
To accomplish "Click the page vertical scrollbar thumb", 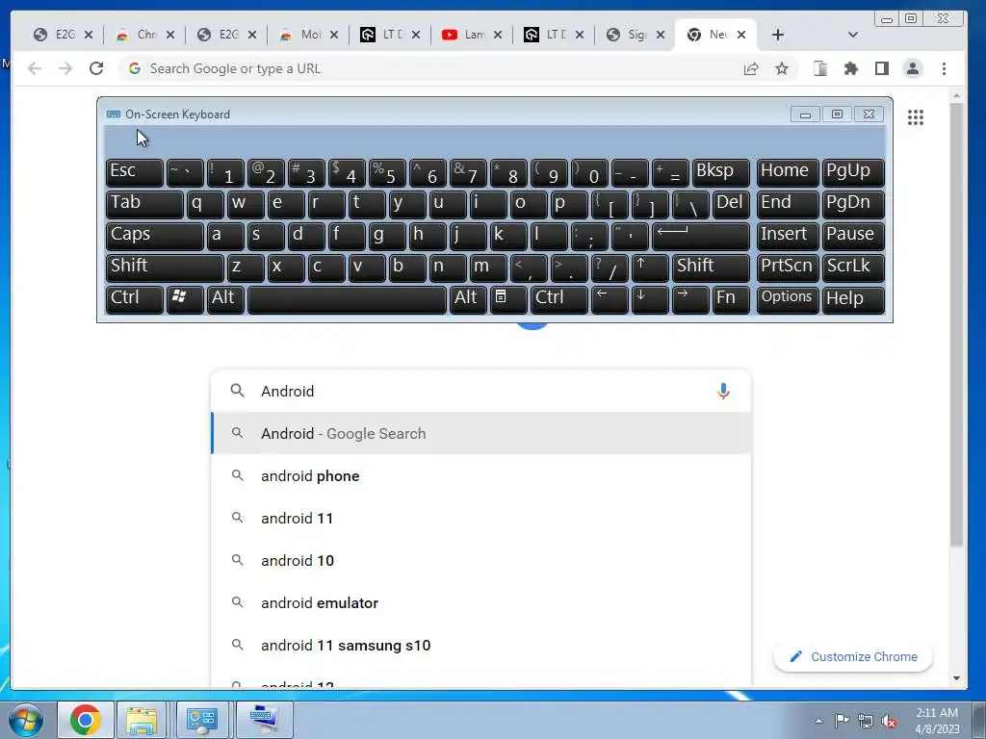I will [x=956, y=323].
